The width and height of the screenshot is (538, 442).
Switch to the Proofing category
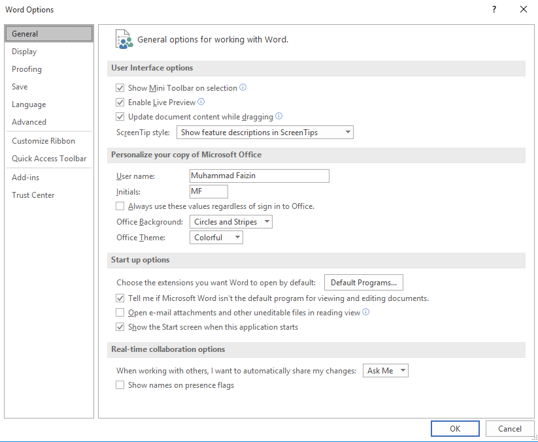coord(27,69)
